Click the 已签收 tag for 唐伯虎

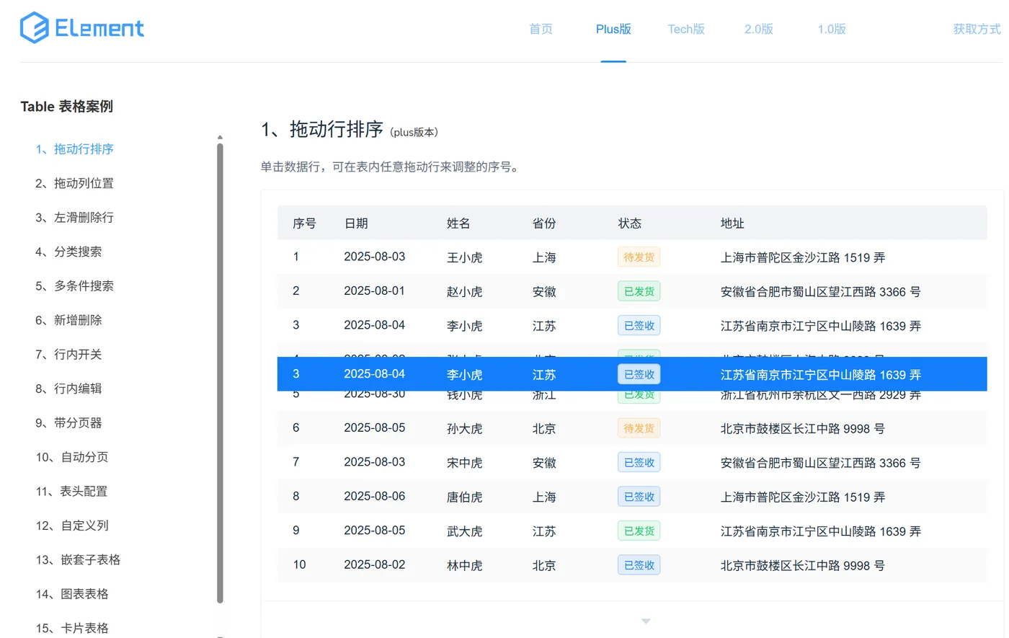(x=639, y=496)
